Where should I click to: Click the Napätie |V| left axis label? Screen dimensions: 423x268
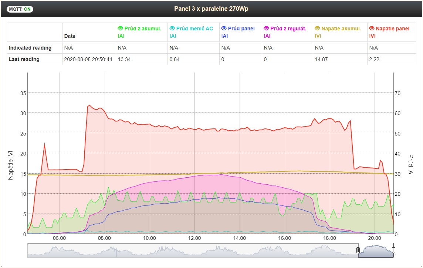point(10,165)
